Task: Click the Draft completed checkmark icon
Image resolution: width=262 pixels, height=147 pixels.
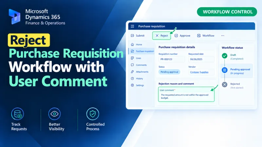Action: [225, 56]
